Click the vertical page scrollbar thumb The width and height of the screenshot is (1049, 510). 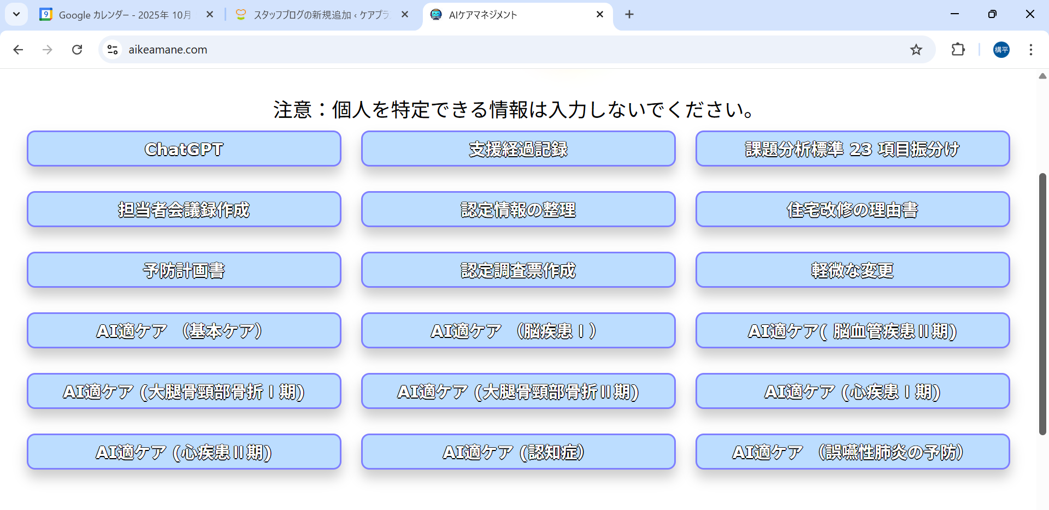click(x=1042, y=304)
